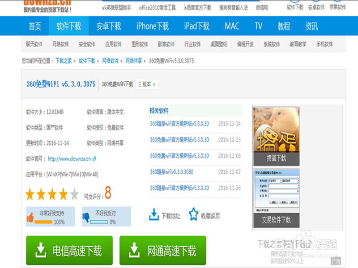The width and height of the screenshot is (358, 268).
Task: Select 安全软件 category
Action: pos(87,44)
